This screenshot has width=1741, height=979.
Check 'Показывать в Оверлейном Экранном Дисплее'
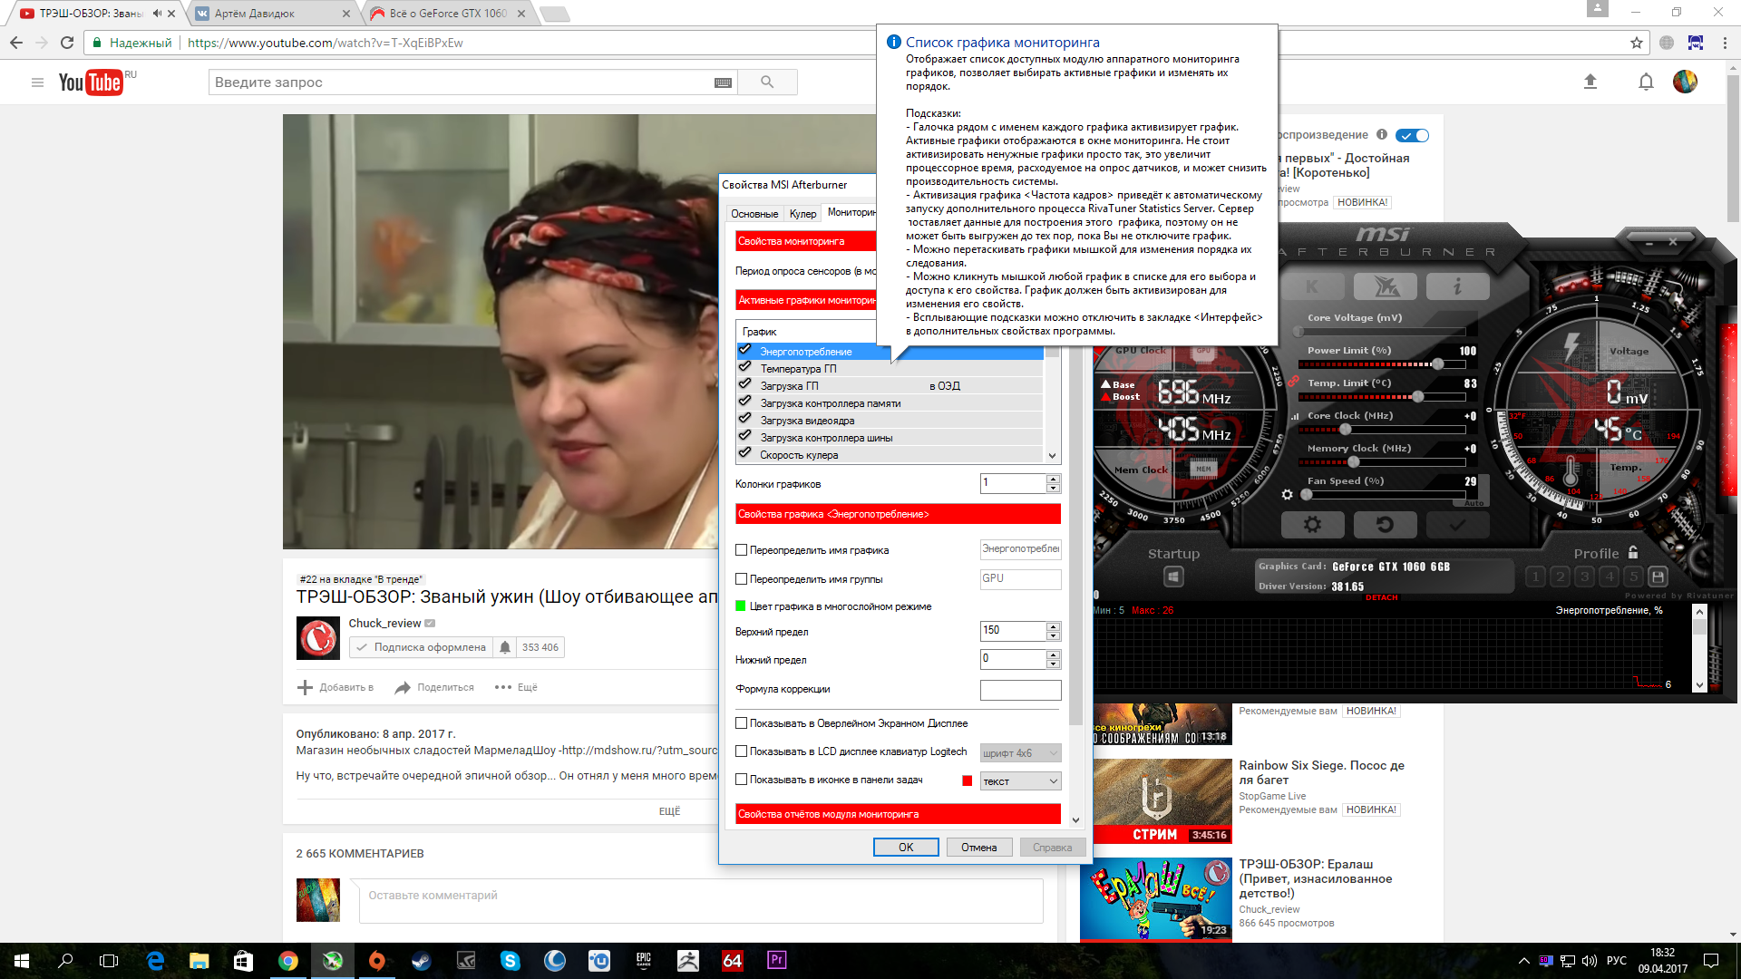[x=742, y=723]
